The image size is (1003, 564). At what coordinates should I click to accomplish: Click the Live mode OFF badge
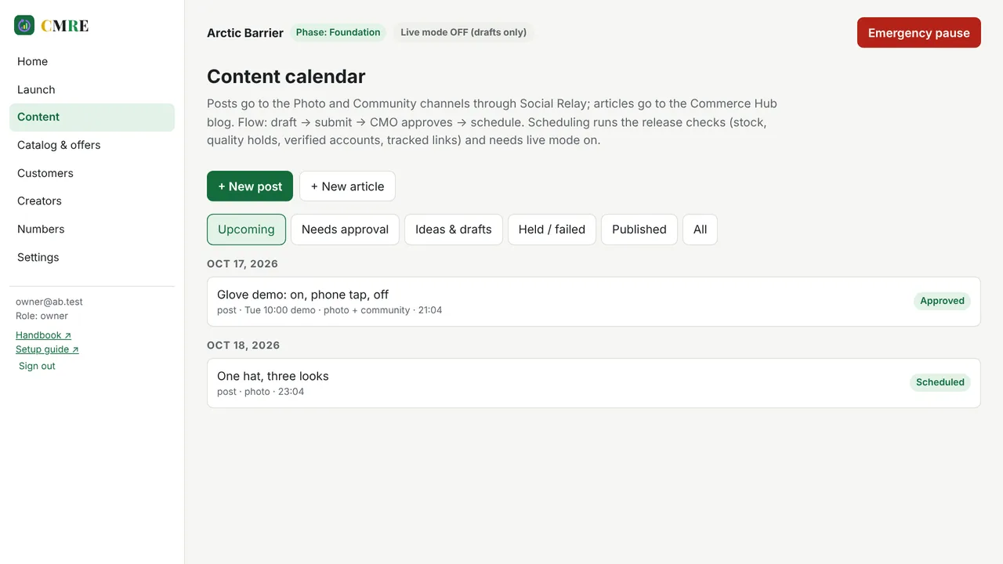(x=464, y=32)
